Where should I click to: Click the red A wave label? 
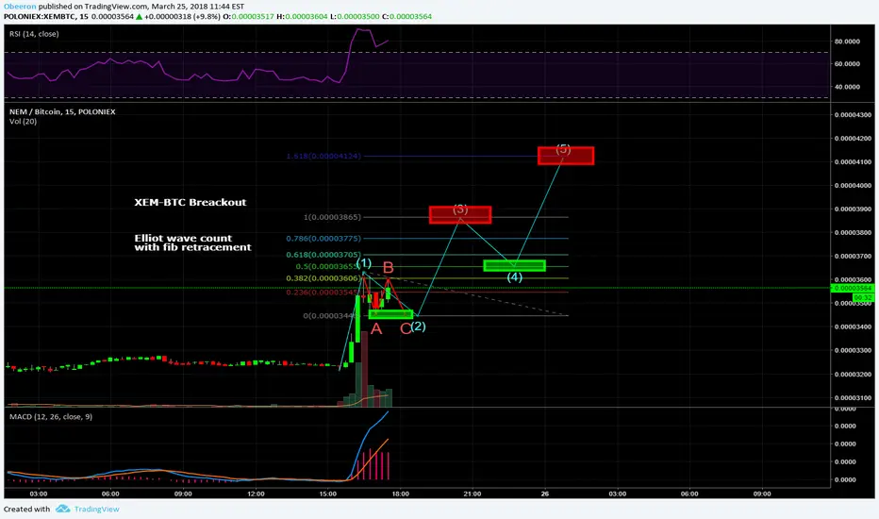376,328
